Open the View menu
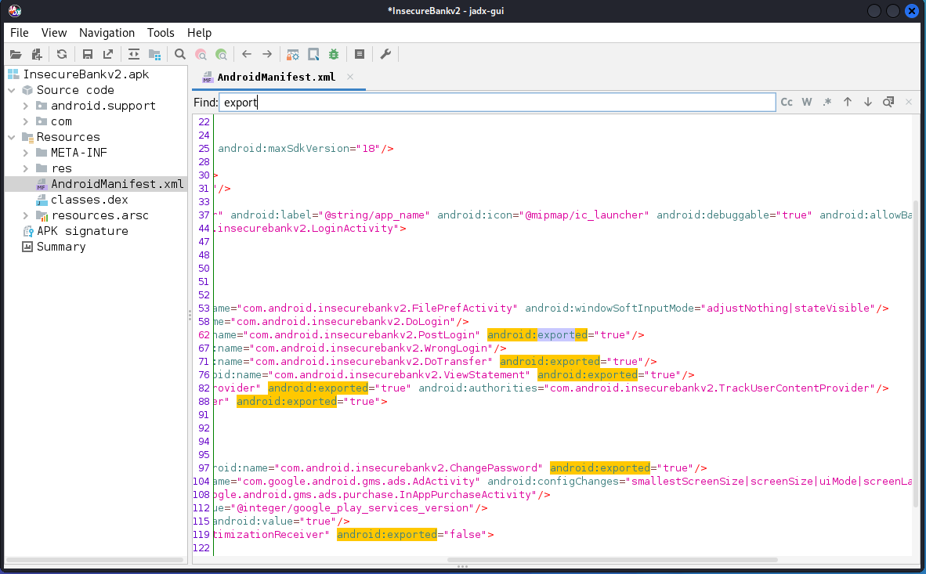This screenshot has width=926, height=574. click(54, 33)
